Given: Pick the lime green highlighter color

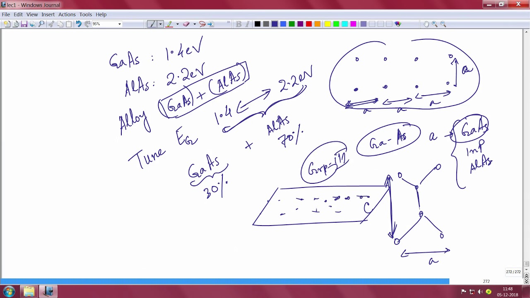Looking at the screenshot, I should click(x=336, y=24).
